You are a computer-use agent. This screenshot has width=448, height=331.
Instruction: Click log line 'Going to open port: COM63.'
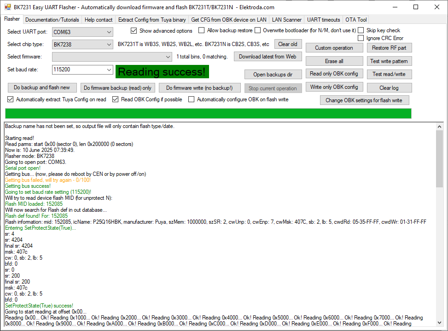coord(35,162)
